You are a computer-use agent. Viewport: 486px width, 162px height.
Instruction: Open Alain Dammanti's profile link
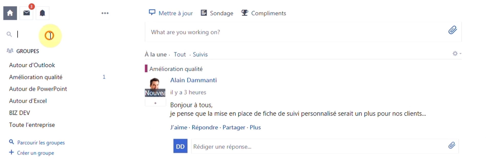click(x=194, y=80)
